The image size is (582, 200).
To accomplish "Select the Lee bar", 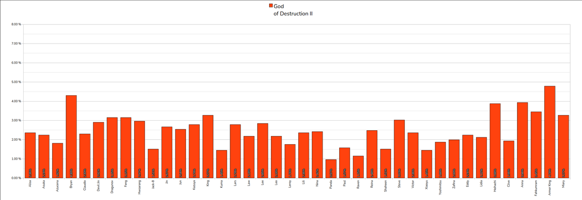I will pyautogui.click(x=263, y=151).
